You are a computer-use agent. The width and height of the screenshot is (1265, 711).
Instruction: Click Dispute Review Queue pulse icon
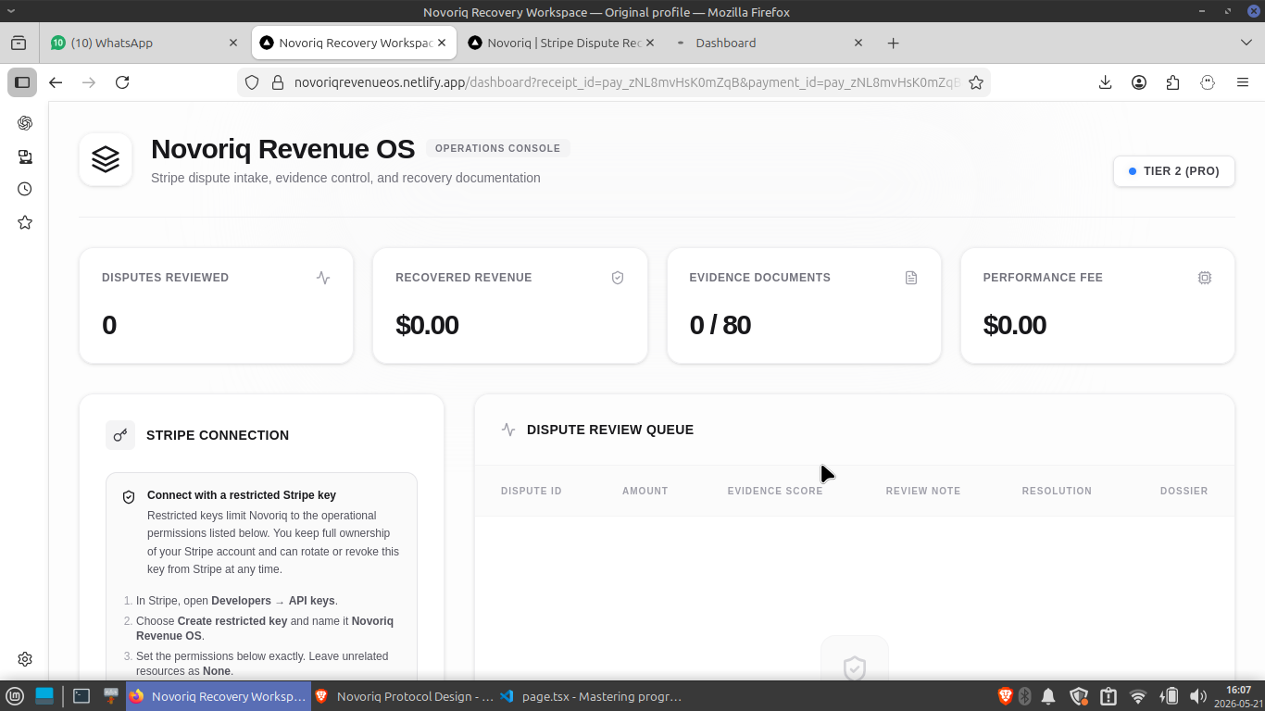tap(508, 430)
